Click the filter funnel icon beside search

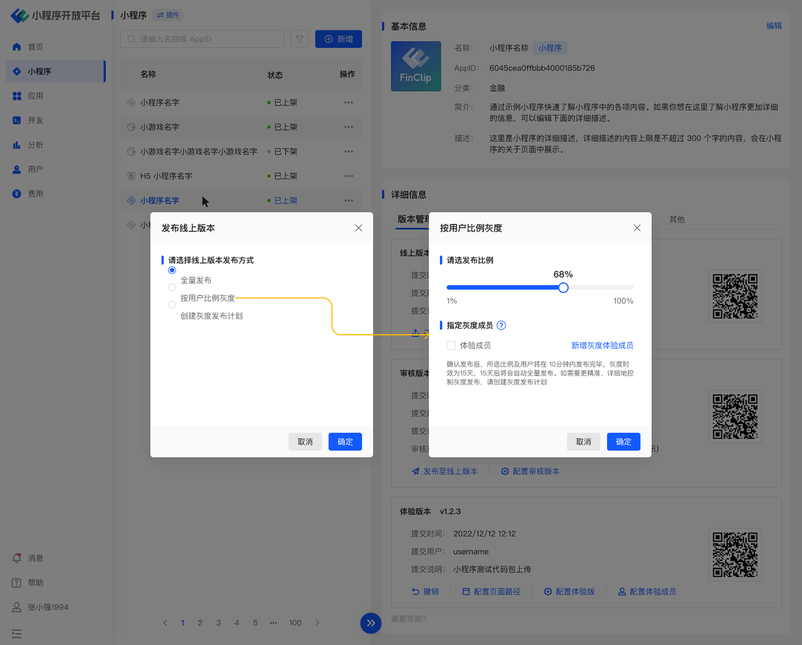pyautogui.click(x=299, y=39)
